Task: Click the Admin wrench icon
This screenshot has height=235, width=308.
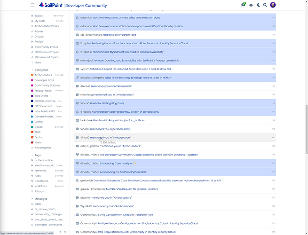Action: [x=32, y=31]
